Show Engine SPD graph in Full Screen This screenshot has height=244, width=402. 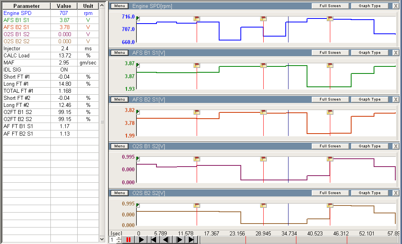(x=330, y=6)
